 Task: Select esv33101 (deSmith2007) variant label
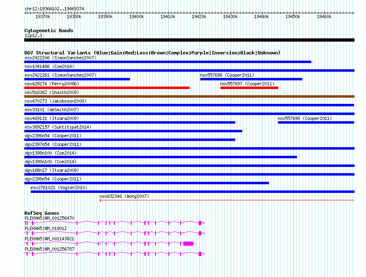tap(52, 110)
